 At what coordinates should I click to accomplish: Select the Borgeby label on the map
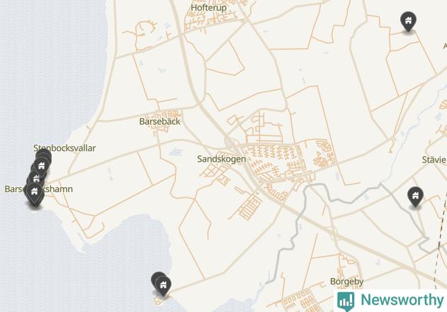pyautogui.click(x=346, y=282)
